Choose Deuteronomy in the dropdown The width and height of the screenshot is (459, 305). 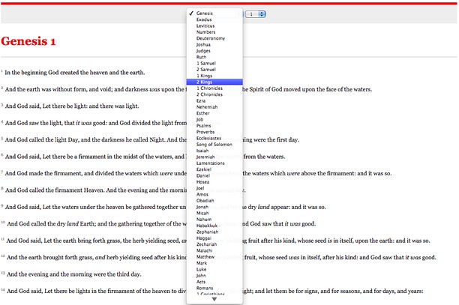[x=214, y=38]
